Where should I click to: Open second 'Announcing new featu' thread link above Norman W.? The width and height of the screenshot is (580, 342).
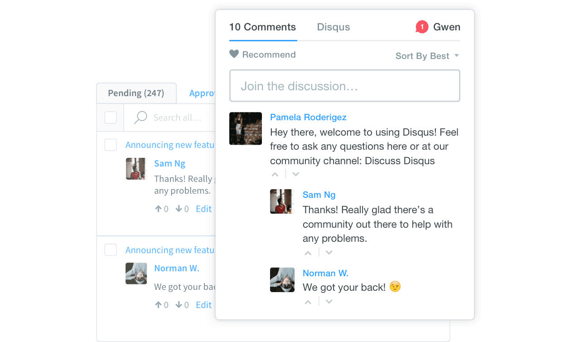click(x=170, y=250)
